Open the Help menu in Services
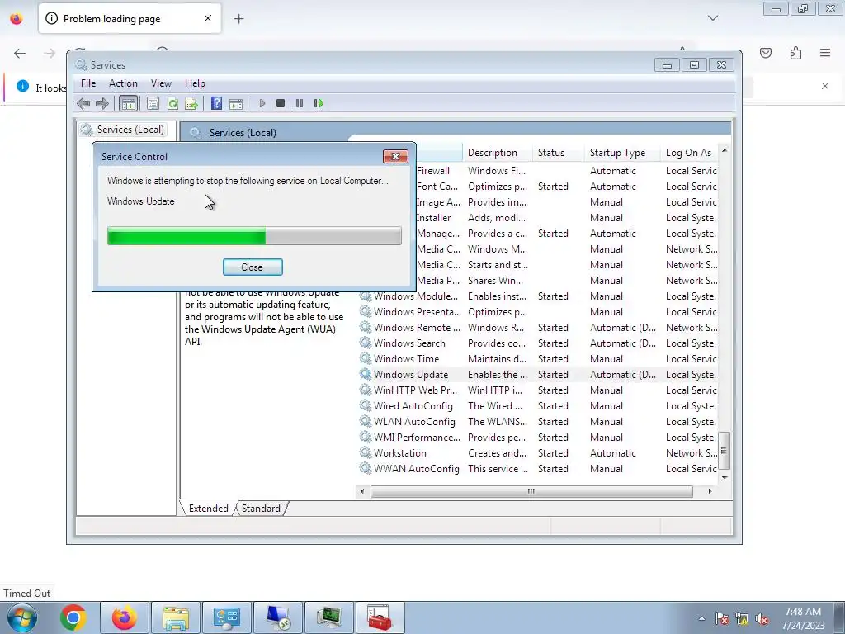Screen dimensions: 845x634 pos(195,83)
